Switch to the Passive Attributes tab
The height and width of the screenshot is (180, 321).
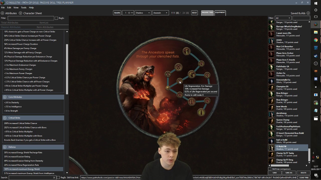pyautogui.click(x=11, y=27)
